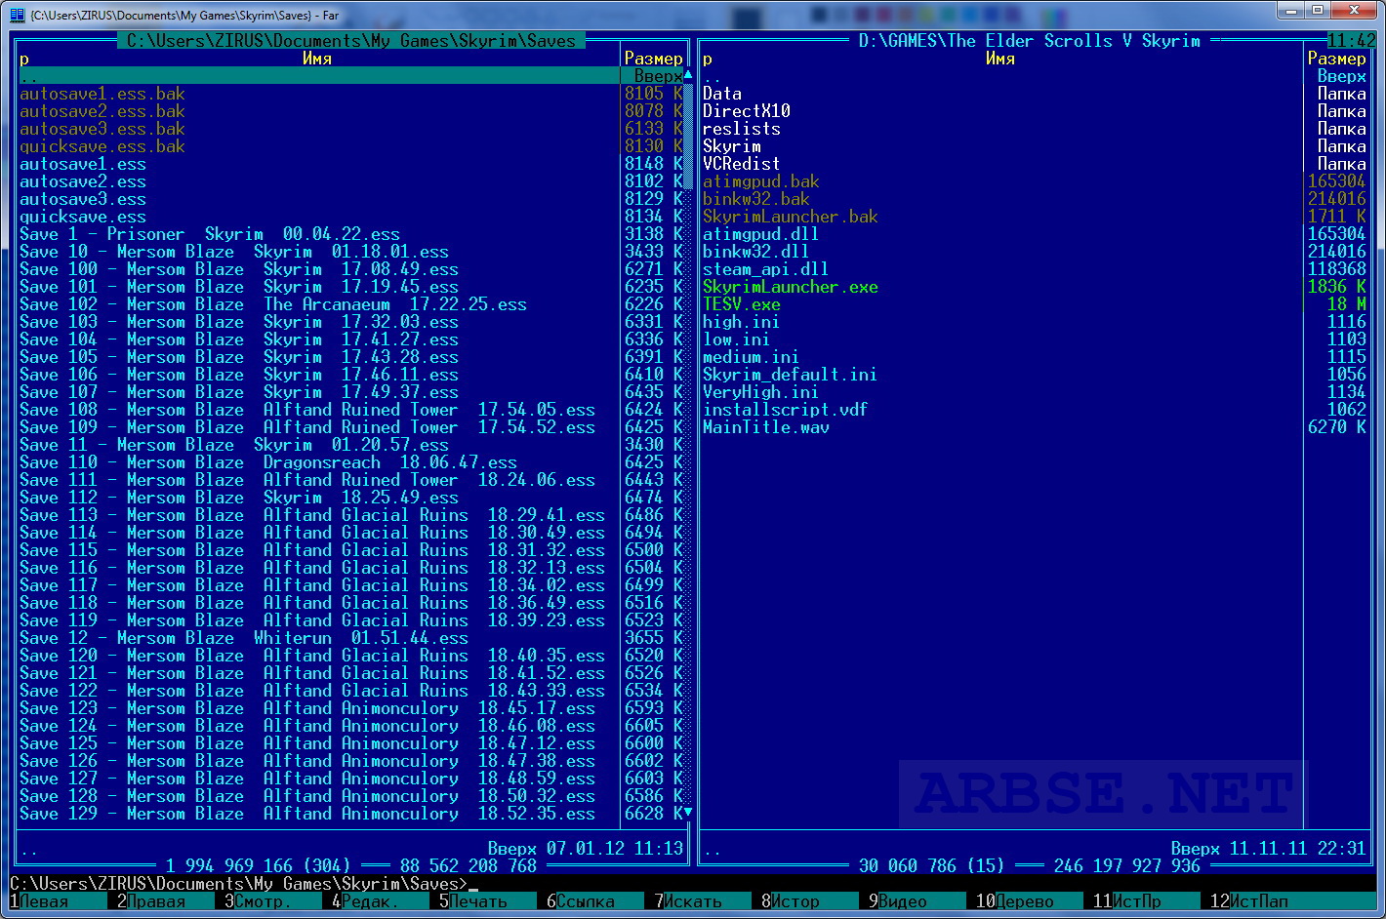
Task: Select Save 1 - Prisoner save file
Action: 210,234
